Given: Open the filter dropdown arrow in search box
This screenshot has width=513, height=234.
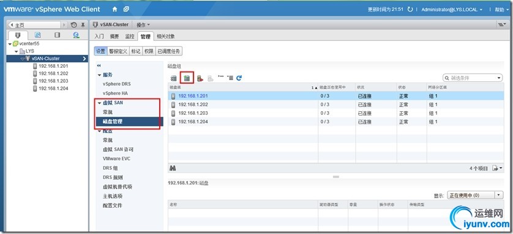Looking at the screenshot, I should coord(499,78).
